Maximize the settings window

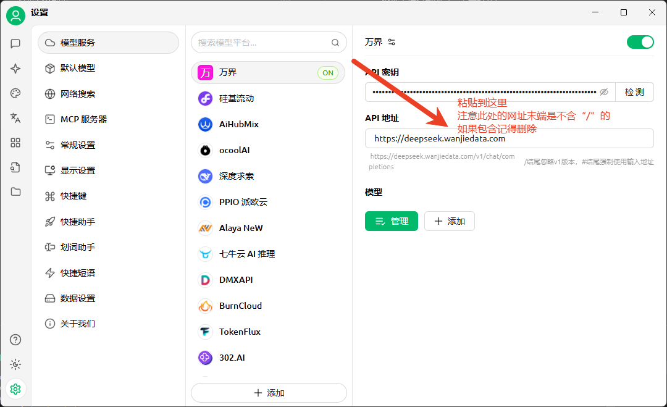(624, 12)
